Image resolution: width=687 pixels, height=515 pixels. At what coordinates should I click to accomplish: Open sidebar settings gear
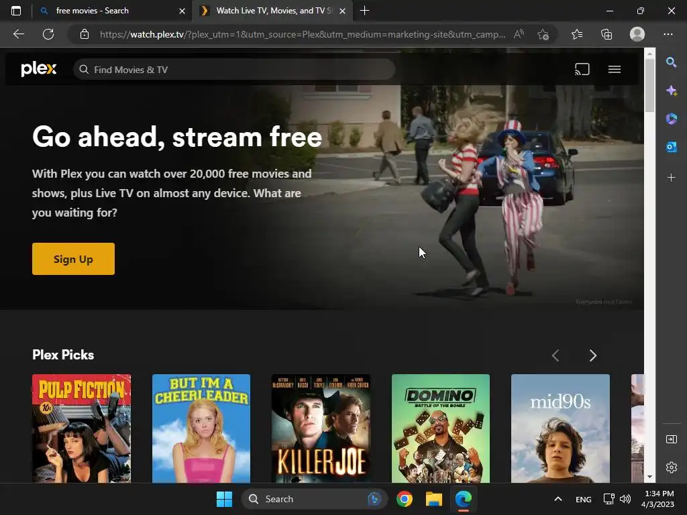(x=671, y=467)
